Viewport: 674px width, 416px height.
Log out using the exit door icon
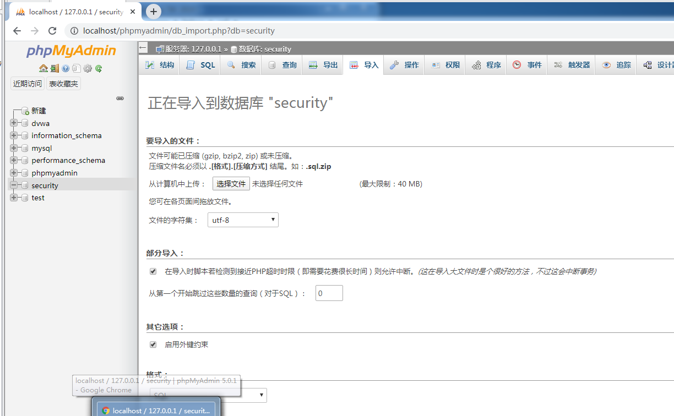[55, 68]
